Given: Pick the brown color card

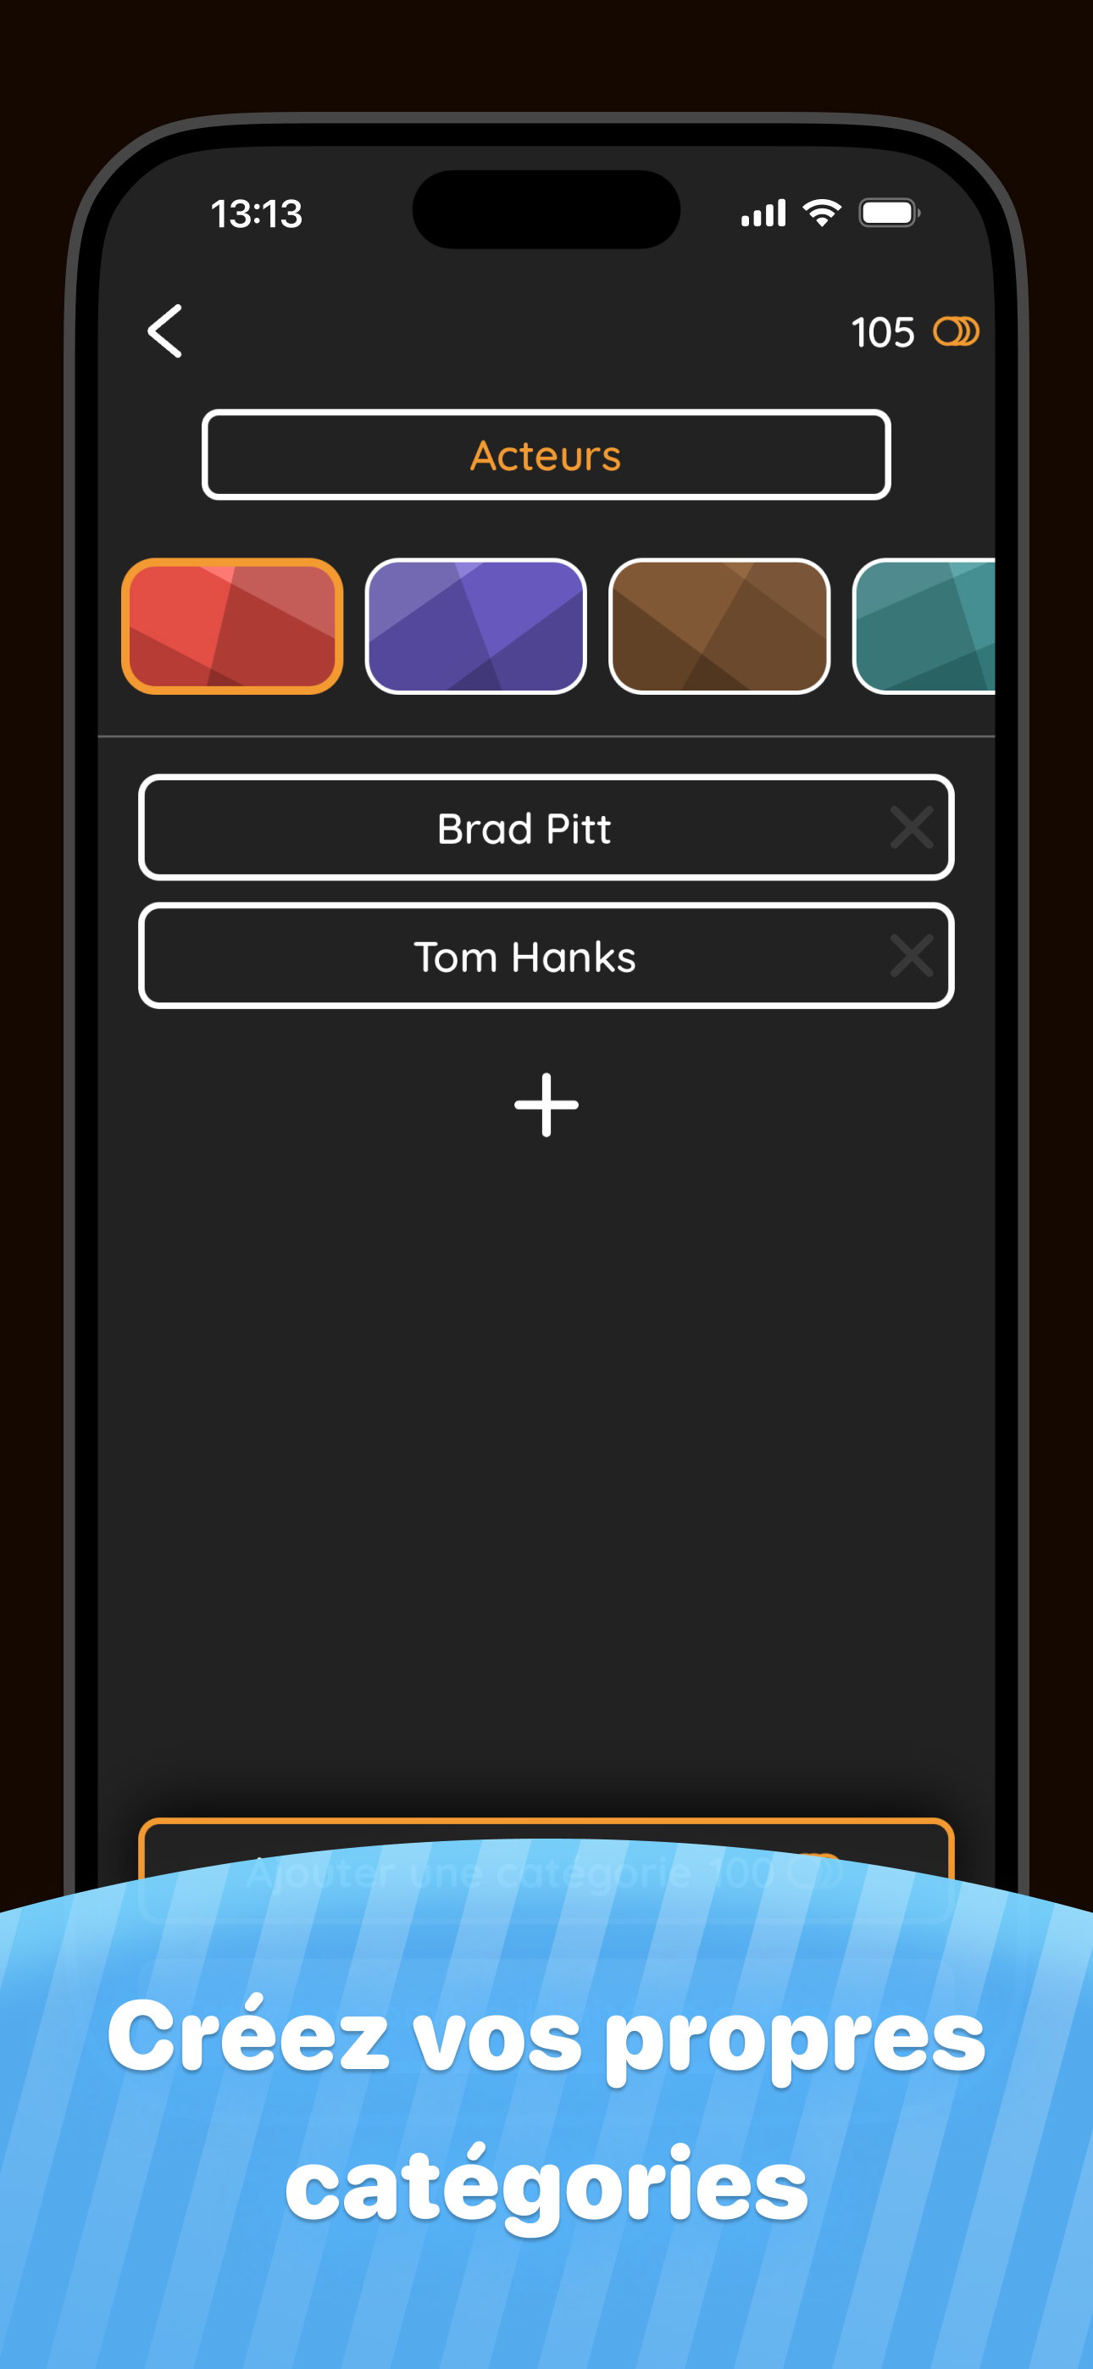Looking at the screenshot, I should pos(719,626).
